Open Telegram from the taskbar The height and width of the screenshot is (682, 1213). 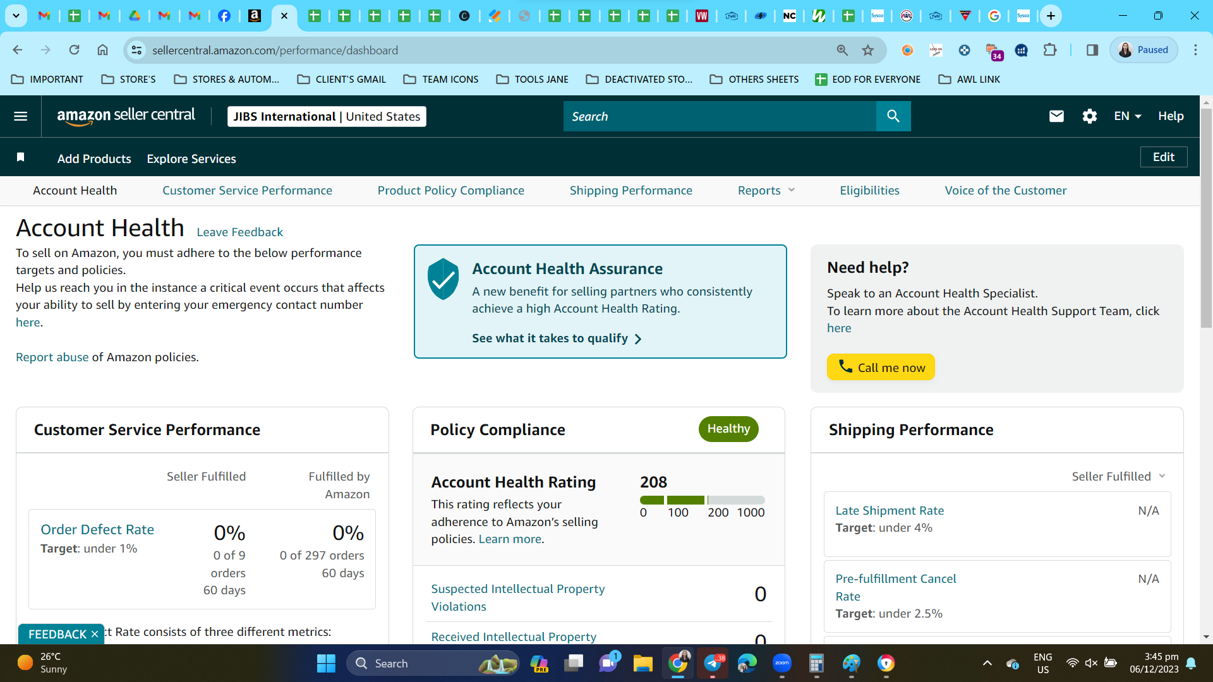[x=713, y=663]
